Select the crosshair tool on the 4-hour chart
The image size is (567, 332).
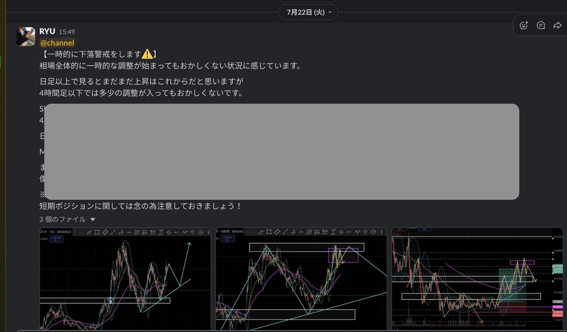[x=253, y=231]
